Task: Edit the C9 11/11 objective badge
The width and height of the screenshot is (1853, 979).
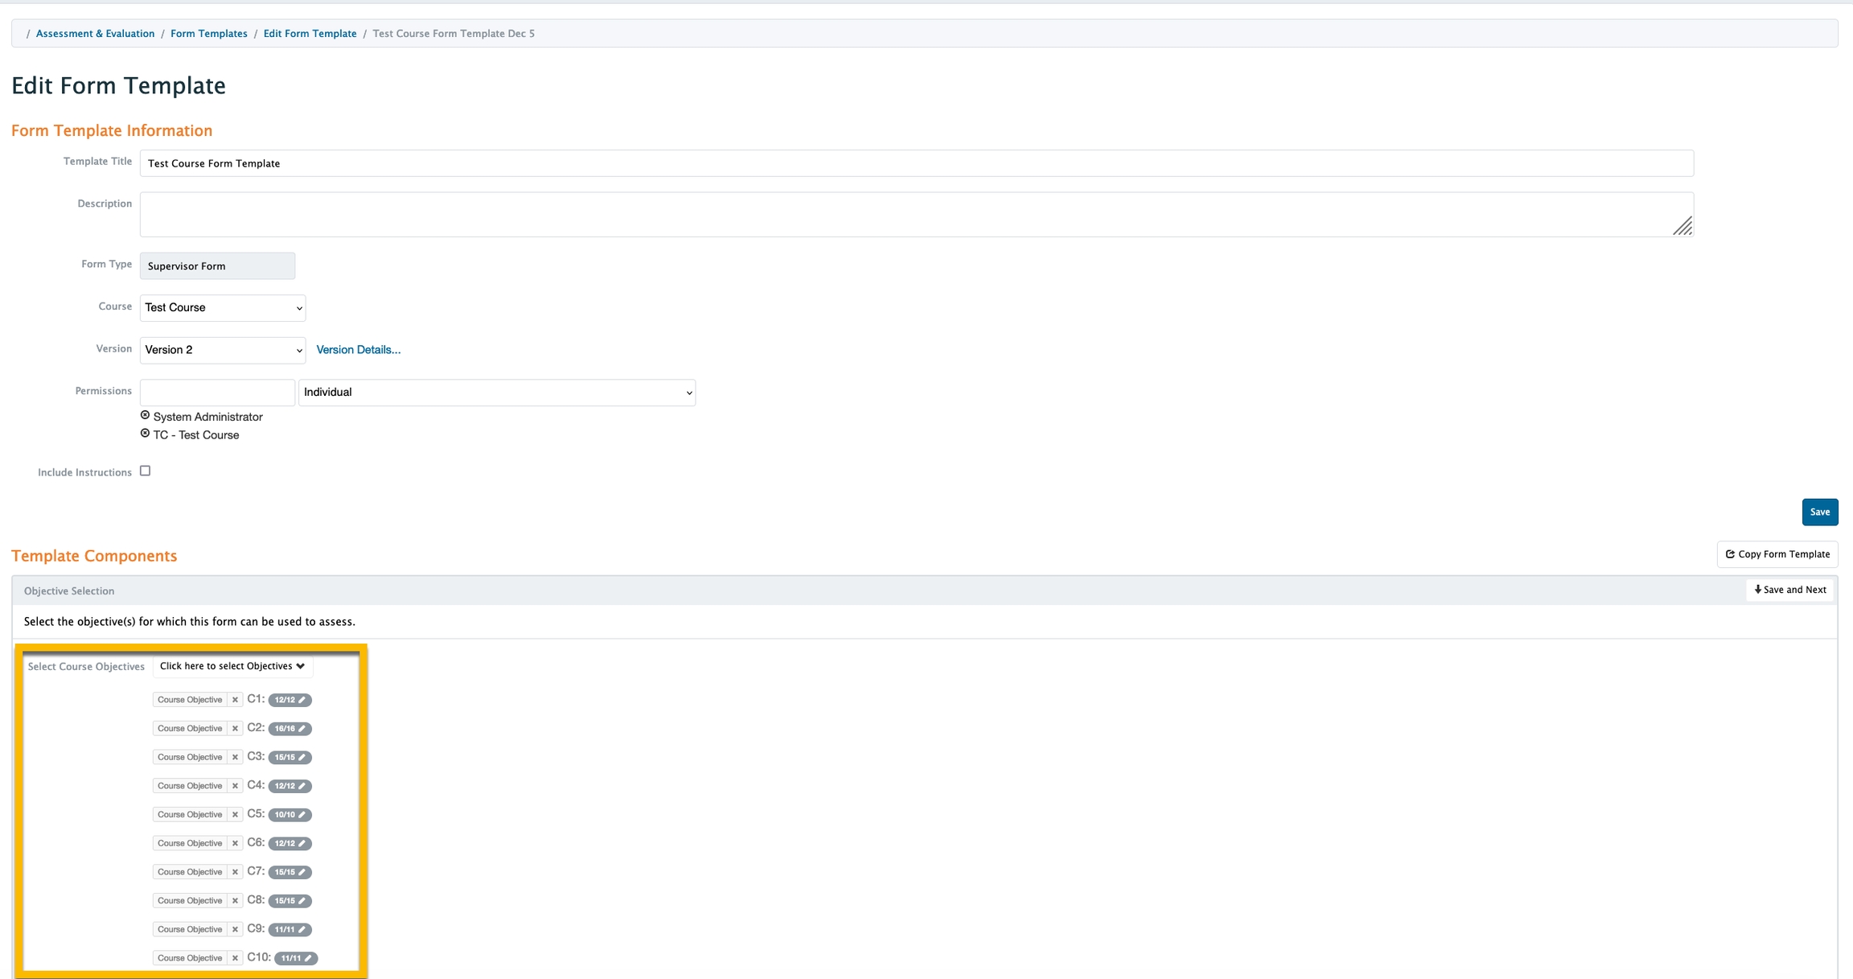Action: click(290, 930)
